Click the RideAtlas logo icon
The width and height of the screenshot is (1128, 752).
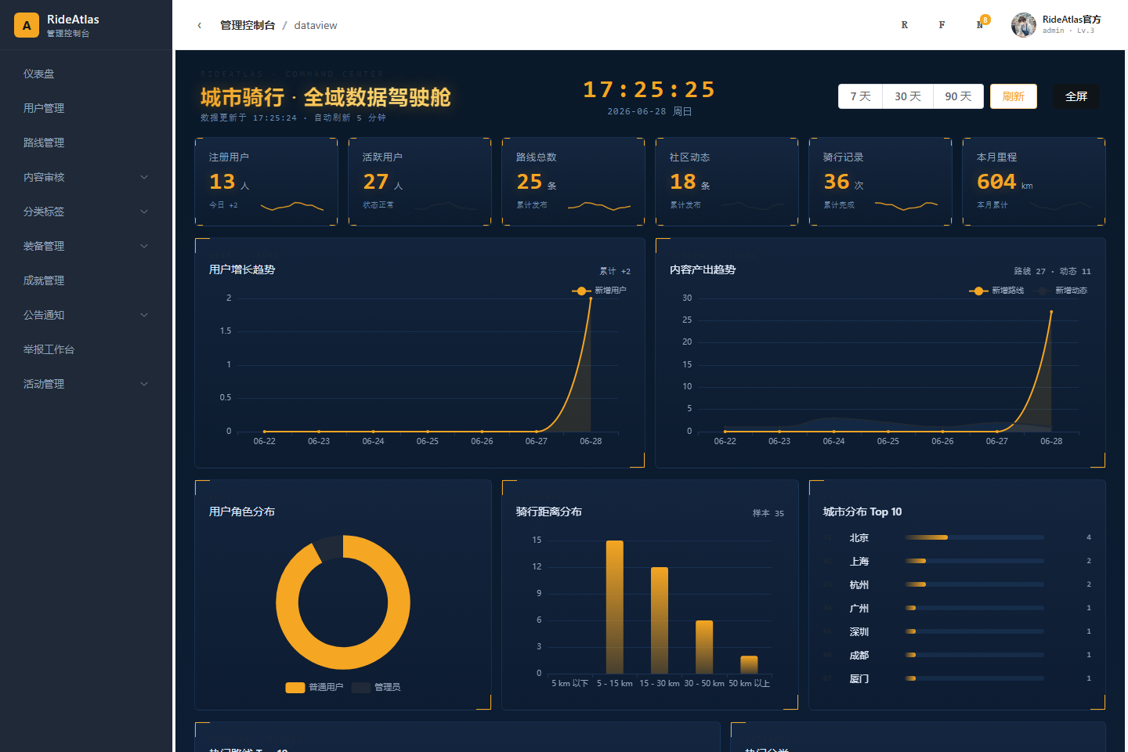(x=27, y=25)
